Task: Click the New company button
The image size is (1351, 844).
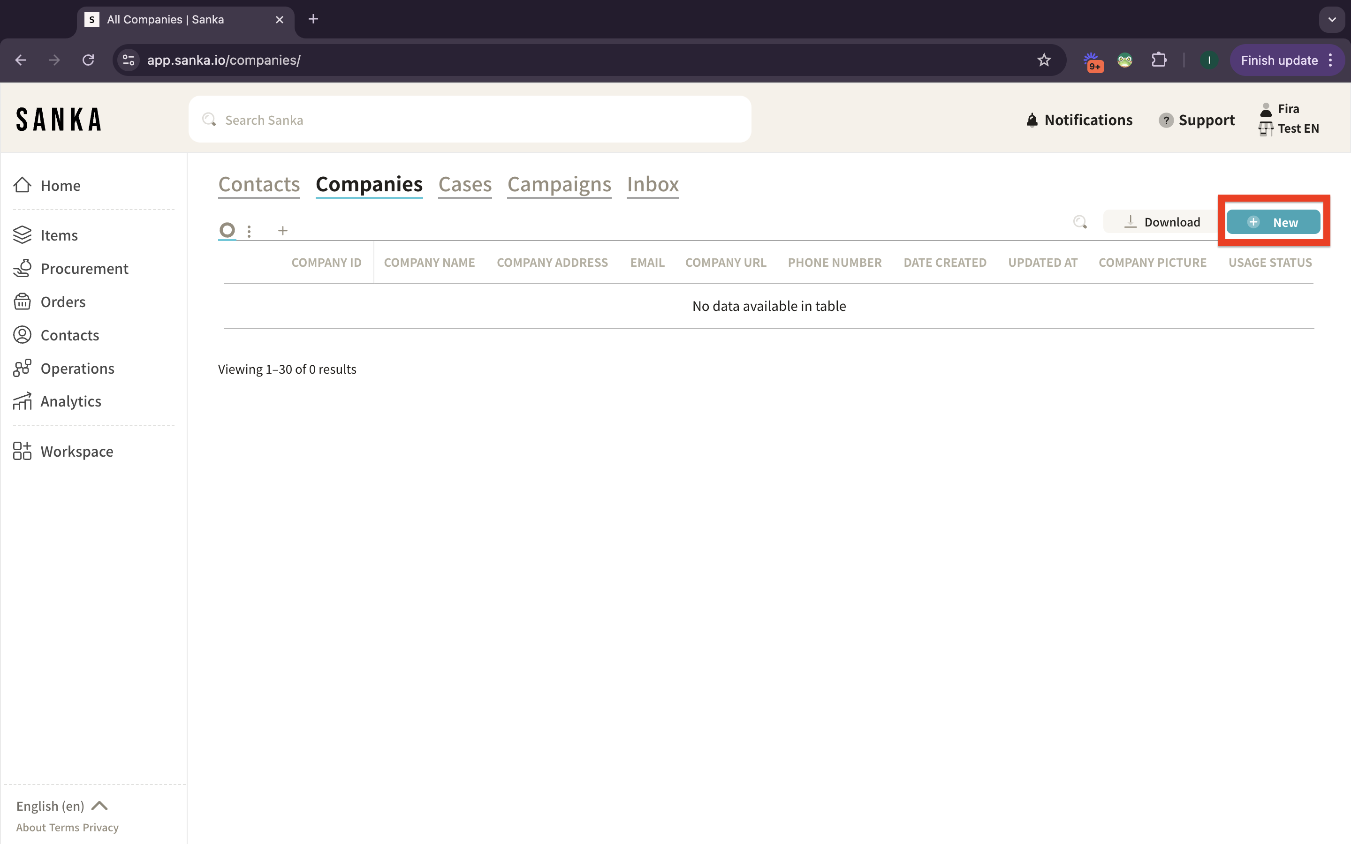Action: click(1273, 222)
